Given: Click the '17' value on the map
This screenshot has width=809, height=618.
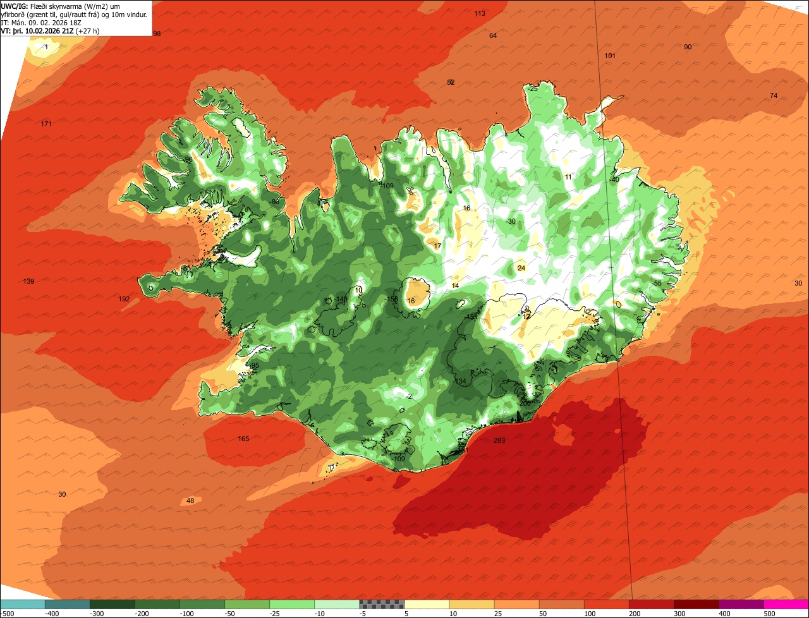Looking at the screenshot, I should click(x=437, y=246).
